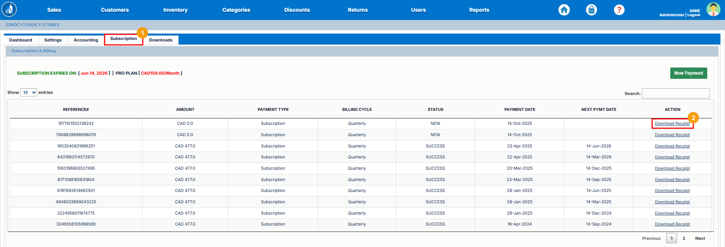Open the Accounting tab

[86, 40]
